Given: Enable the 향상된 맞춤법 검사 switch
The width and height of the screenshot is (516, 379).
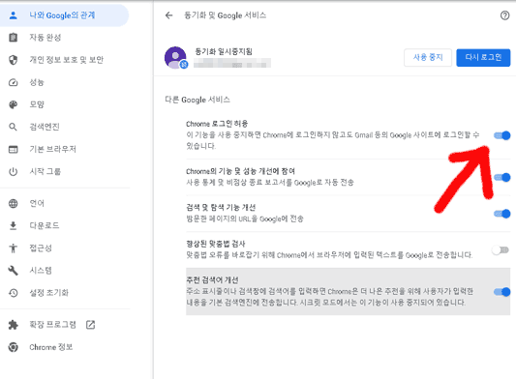Looking at the screenshot, I should coord(501,250).
